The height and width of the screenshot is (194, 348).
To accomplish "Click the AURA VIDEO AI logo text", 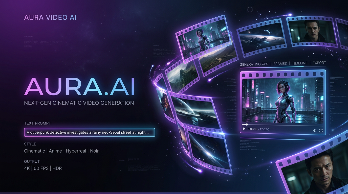I will pos(50,17).
